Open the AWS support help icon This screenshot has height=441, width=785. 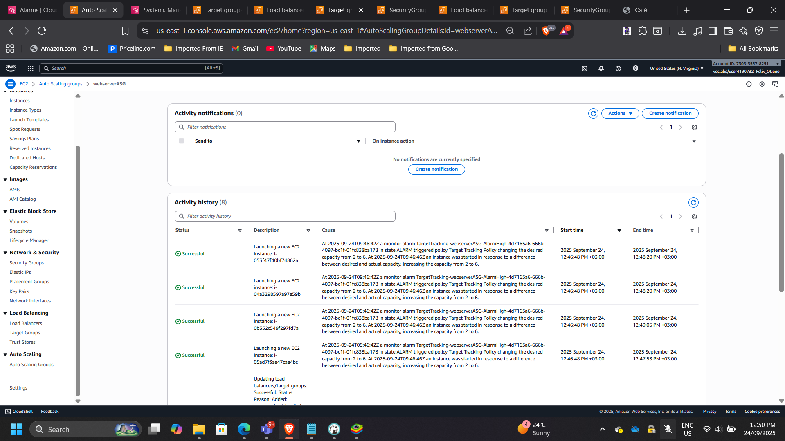[x=618, y=69]
